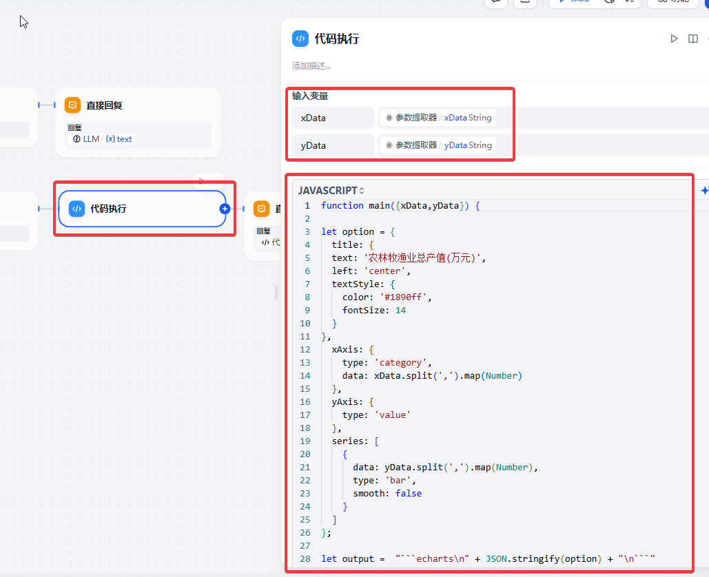
Task: Open the JAVASCRIPT language dropdown
Action: point(331,191)
